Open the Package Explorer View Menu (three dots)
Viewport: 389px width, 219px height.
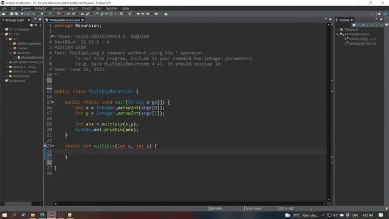pyautogui.click(x=41, y=25)
